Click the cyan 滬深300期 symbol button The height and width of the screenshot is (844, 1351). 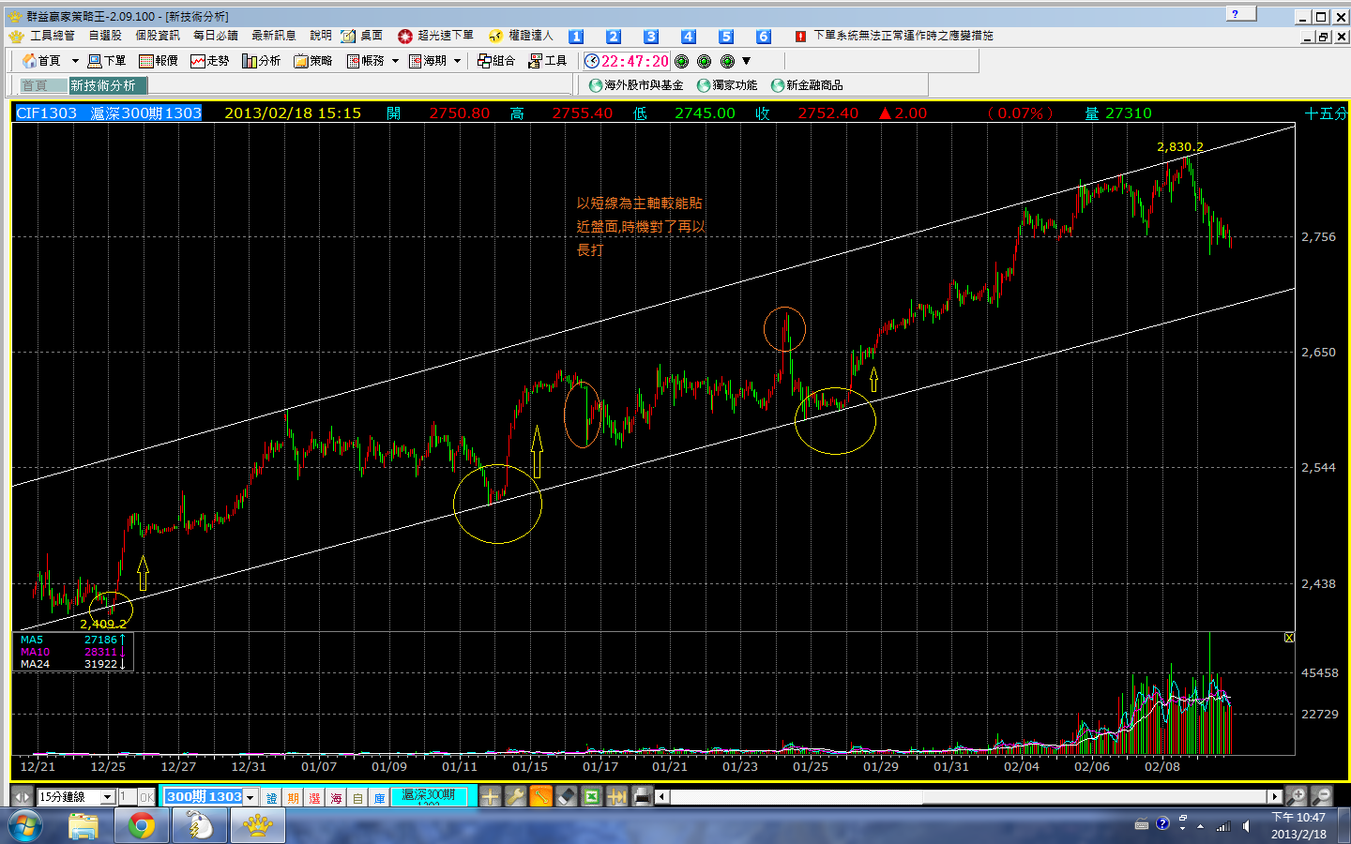pos(429,797)
